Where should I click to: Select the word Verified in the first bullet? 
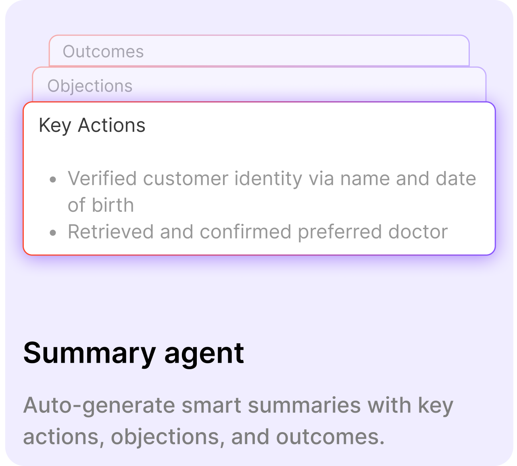102,178
